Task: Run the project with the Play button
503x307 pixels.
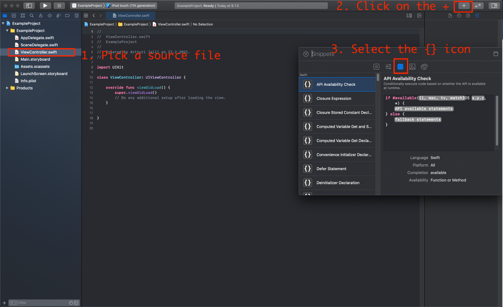Action: 45,6
